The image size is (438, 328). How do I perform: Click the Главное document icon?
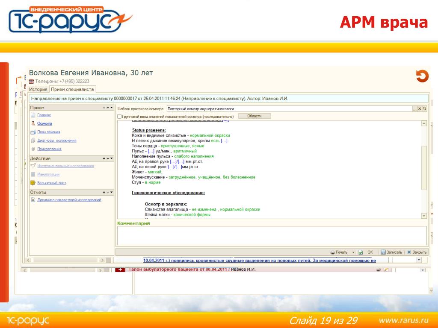(x=33, y=115)
